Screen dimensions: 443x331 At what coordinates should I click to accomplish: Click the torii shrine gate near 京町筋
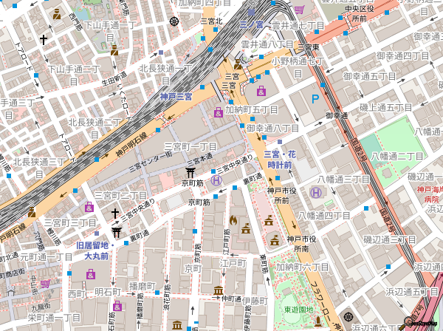tap(190, 173)
